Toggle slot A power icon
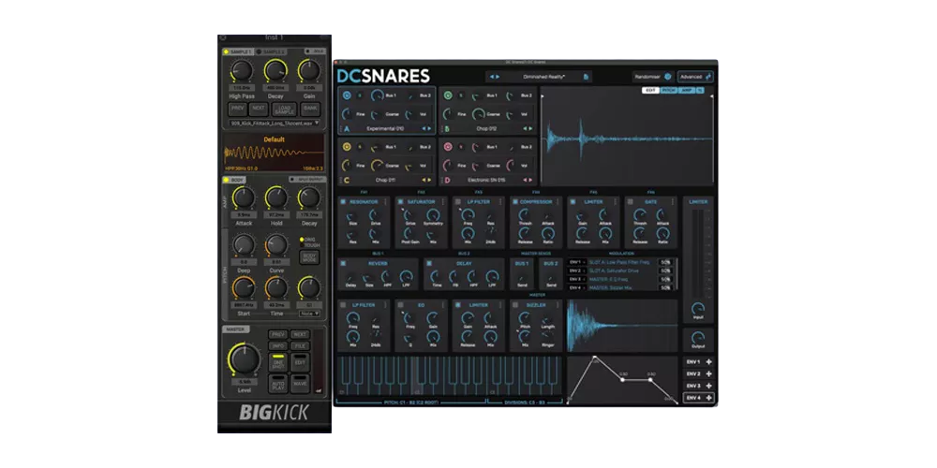The width and height of the screenshot is (937, 468). [346, 95]
